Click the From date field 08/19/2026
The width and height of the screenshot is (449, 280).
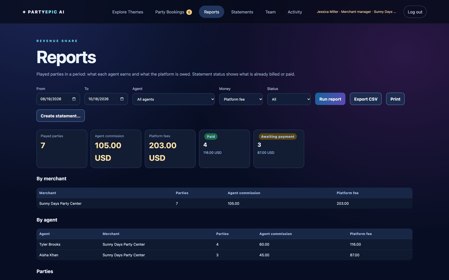coord(58,99)
